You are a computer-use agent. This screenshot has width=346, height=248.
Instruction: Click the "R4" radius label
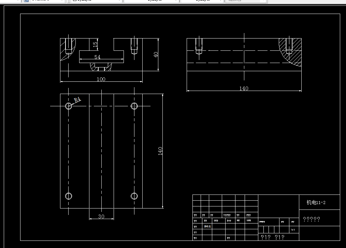point(77,100)
